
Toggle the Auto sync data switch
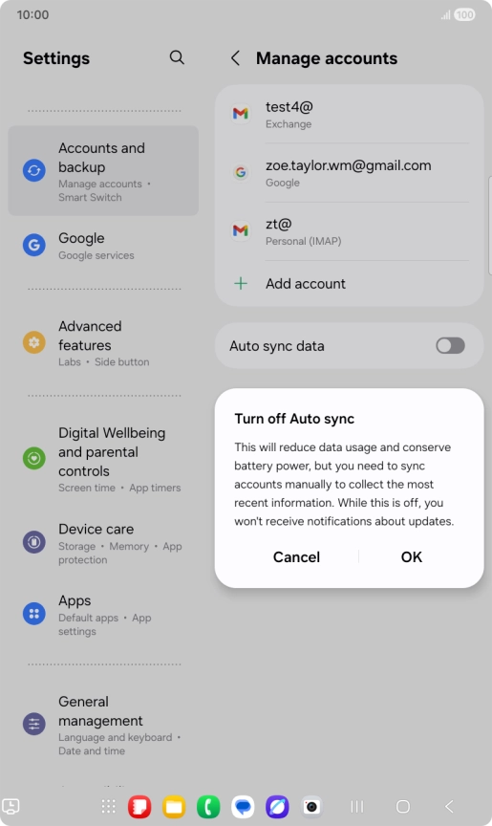point(450,345)
